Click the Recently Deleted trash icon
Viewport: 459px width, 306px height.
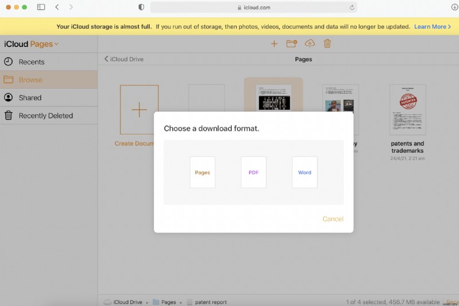pos(9,116)
